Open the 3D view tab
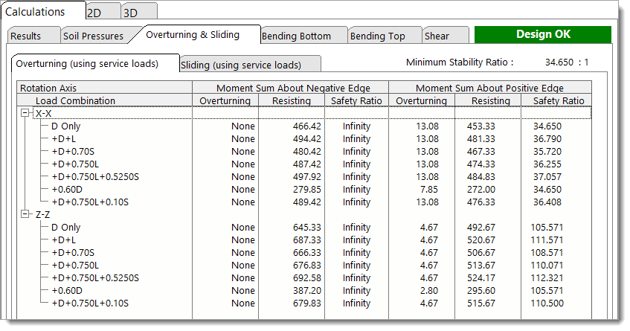630x331 pixels. (x=131, y=13)
